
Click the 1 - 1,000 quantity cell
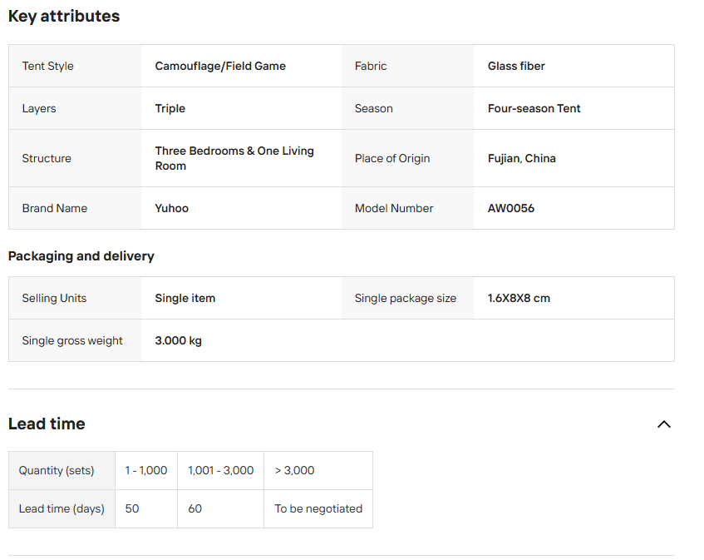point(146,471)
